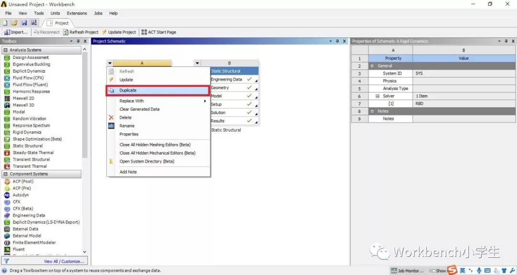Click the microphone icon in input toolbar
Viewport: 517px width, 275px height.
479,270
